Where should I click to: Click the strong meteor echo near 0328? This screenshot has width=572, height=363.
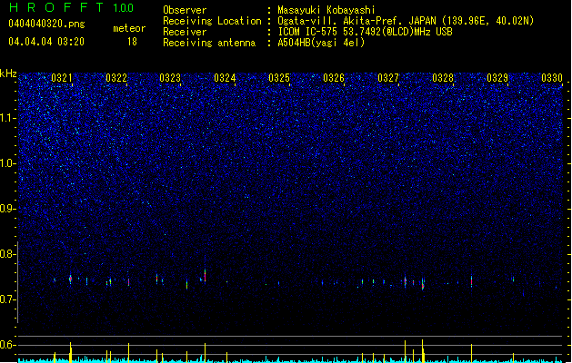click(x=423, y=284)
